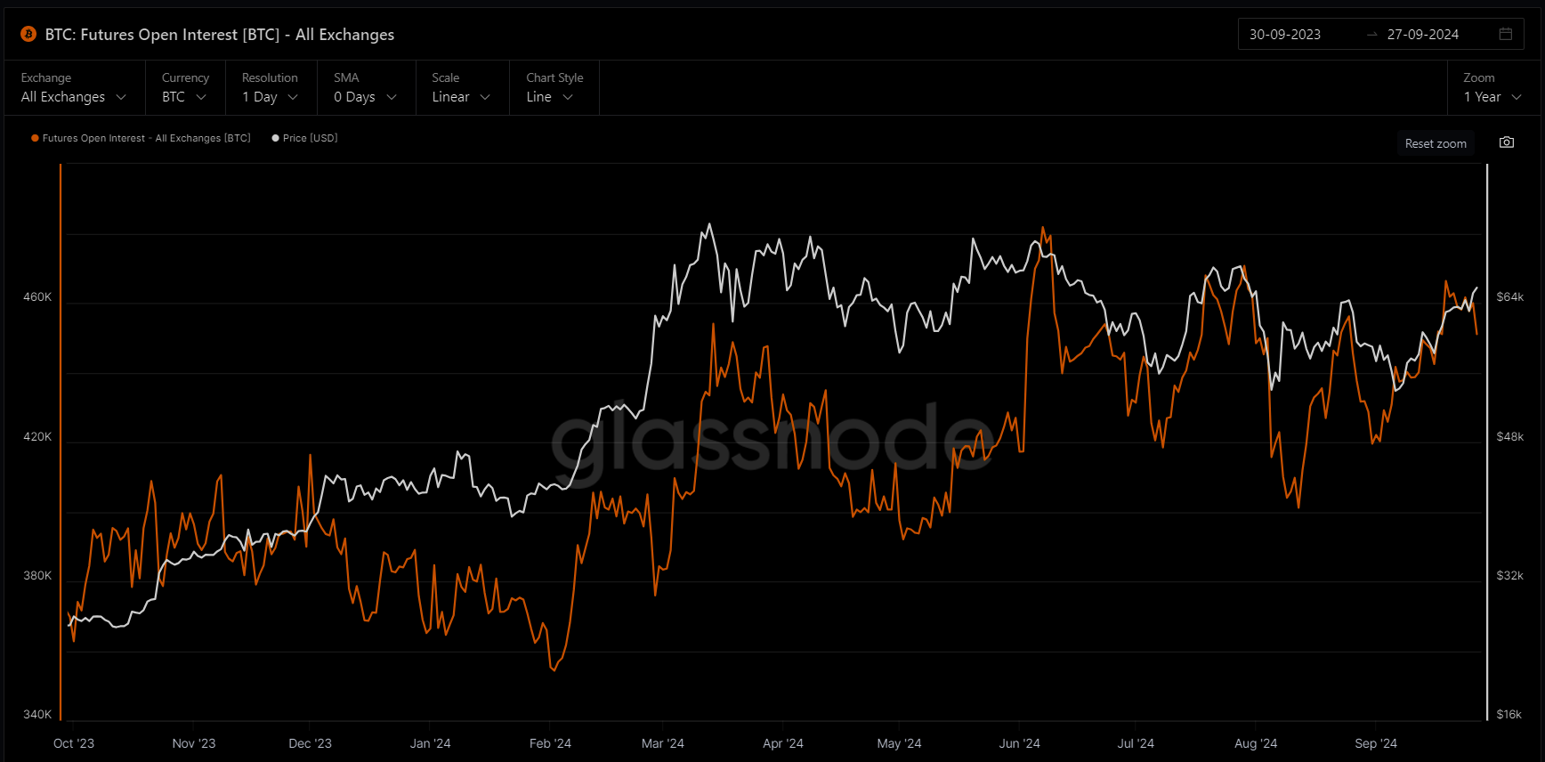Click the 420K left axis label
Screen dimensions: 1545x762
pos(37,437)
